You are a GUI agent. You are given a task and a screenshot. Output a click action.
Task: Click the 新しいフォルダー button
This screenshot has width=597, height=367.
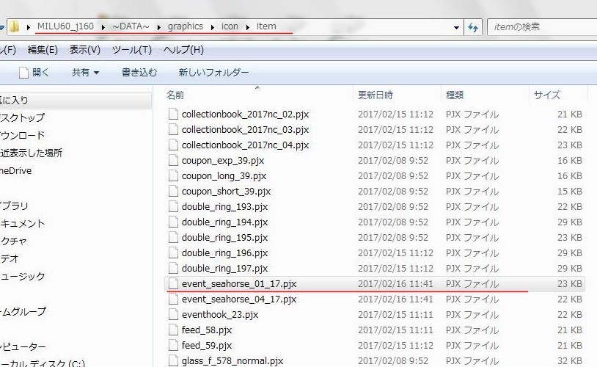click(213, 73)
